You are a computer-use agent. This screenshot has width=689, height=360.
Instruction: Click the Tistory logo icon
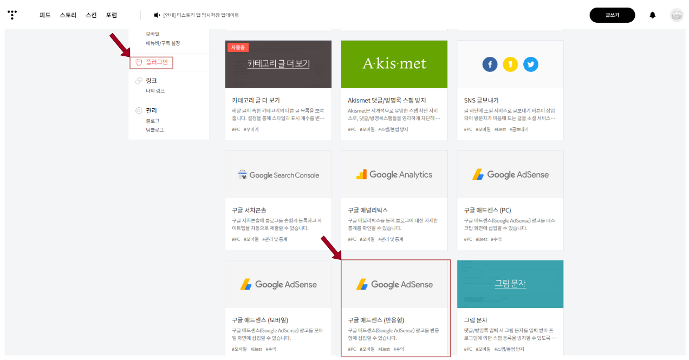[x=12, y=15]
